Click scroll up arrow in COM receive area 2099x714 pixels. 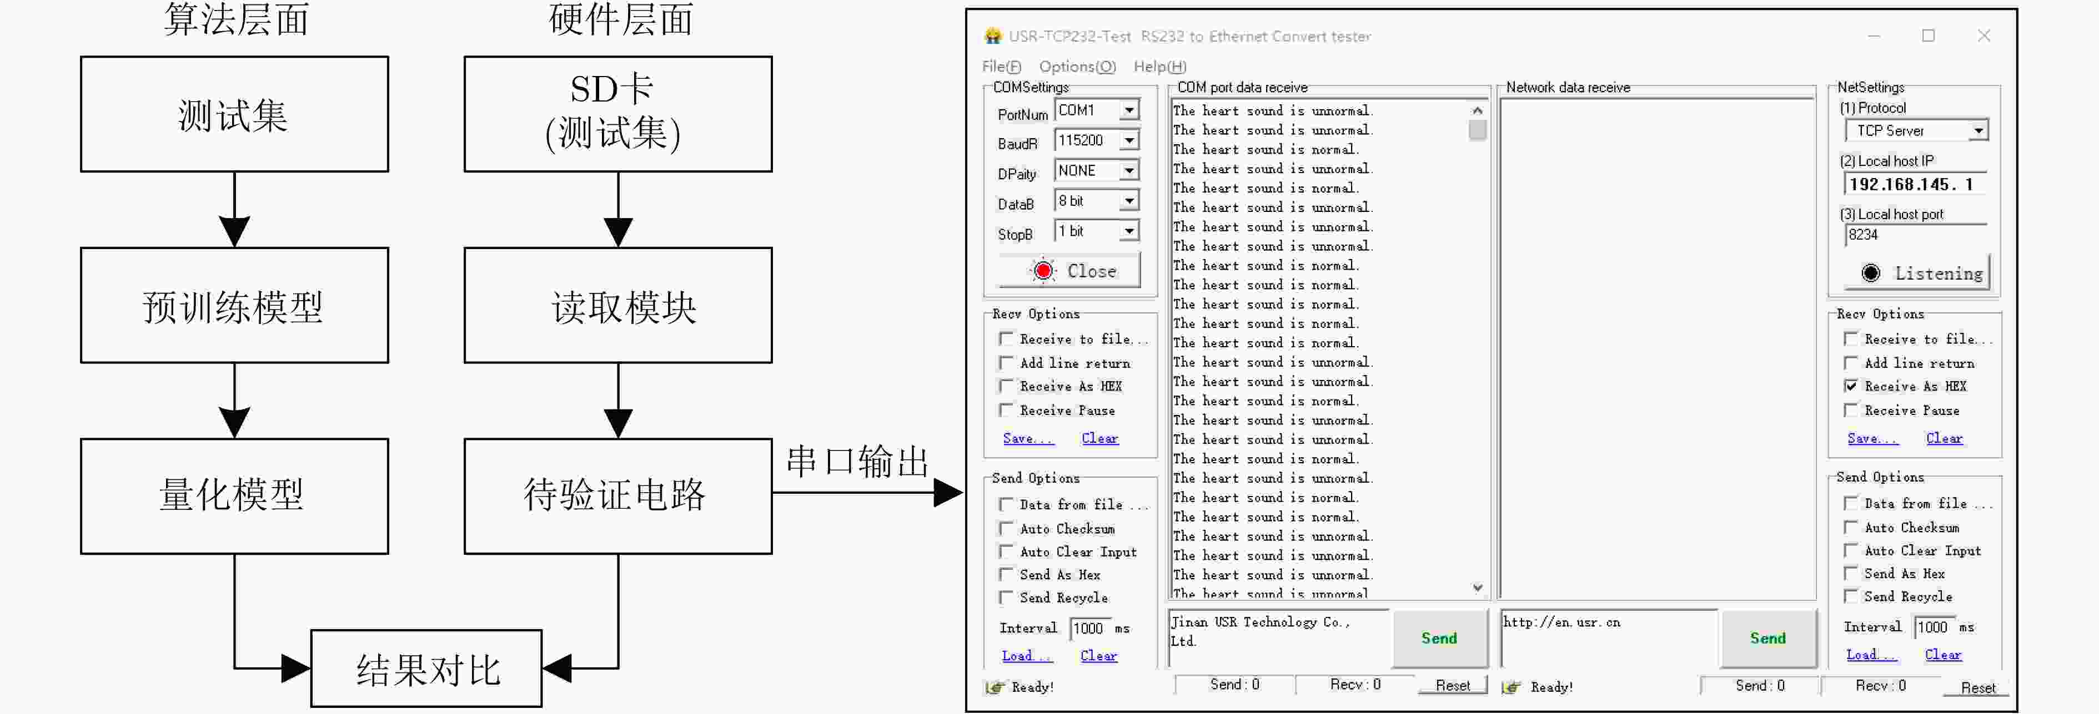coord(1477,110)
